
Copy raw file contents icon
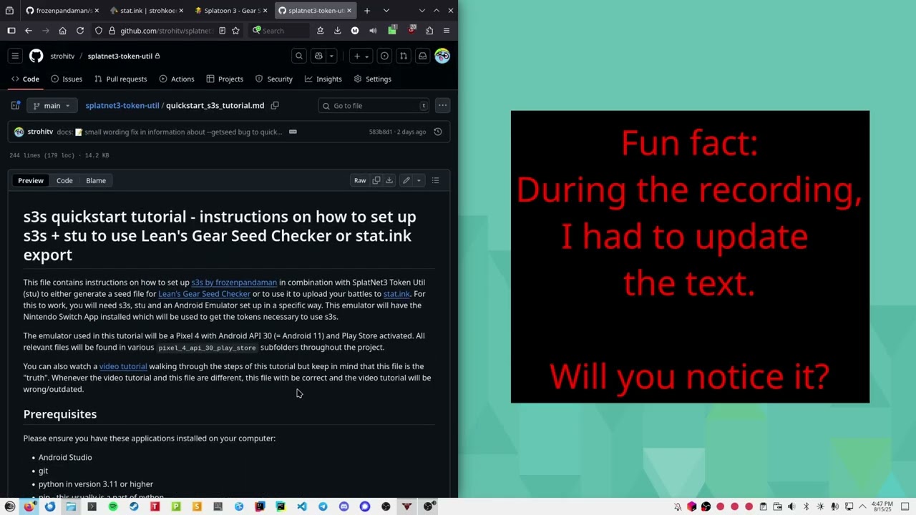tap(376, 180)
